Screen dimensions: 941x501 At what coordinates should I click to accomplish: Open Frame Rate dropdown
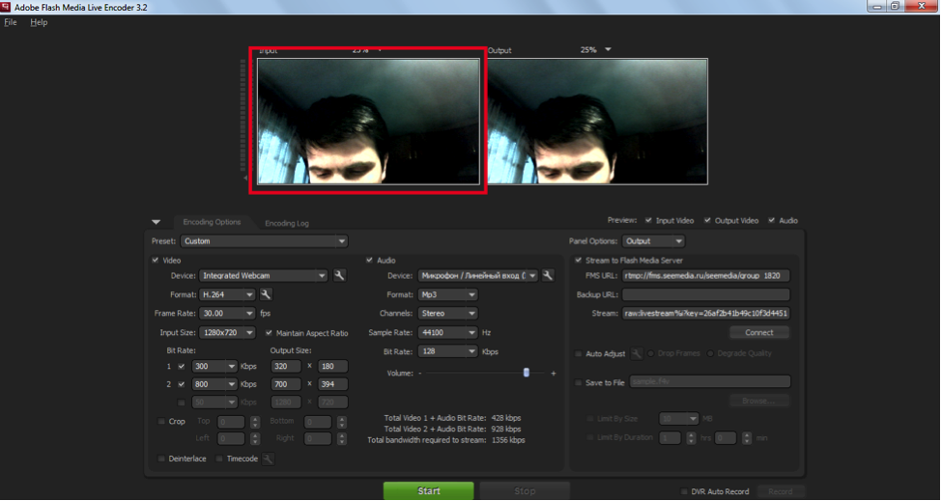pyautogui.click(x=227, y=313)
